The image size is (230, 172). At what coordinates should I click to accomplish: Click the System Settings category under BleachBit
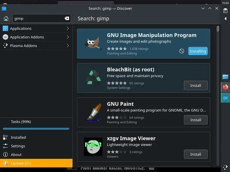119,88
